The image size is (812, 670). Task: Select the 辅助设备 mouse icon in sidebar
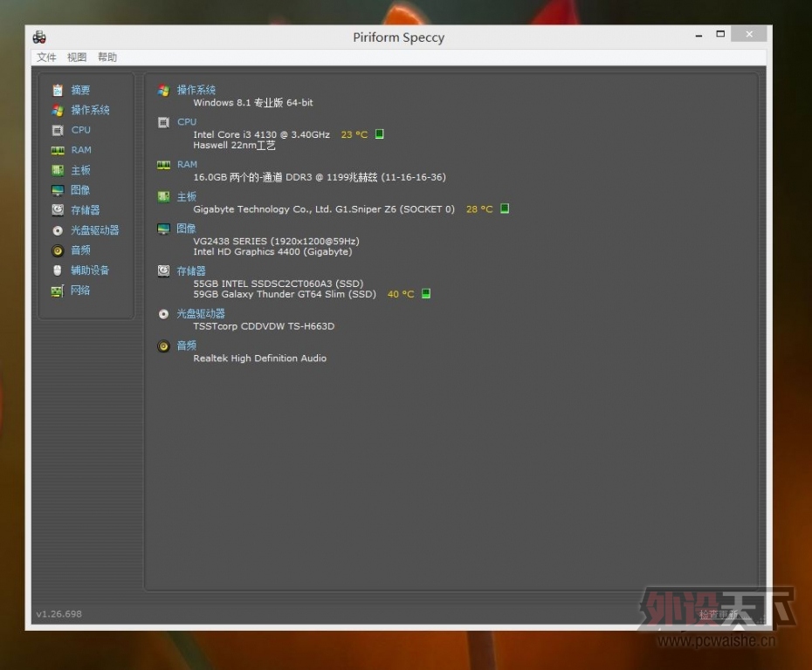58,270
